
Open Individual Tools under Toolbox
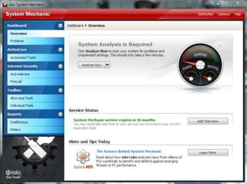36,106
